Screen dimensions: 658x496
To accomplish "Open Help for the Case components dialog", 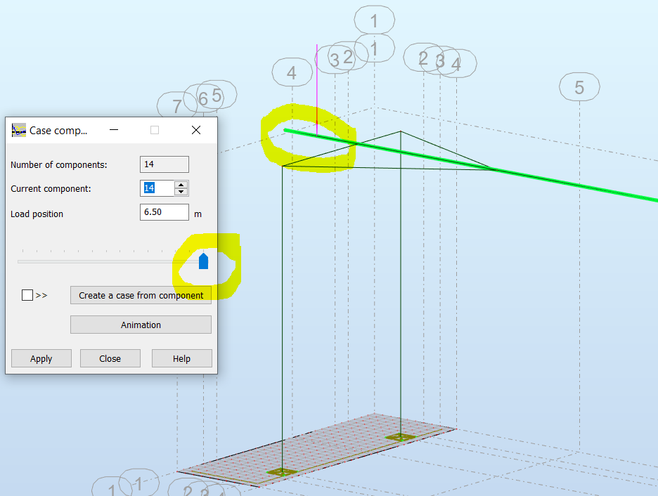I will [181, 358].
